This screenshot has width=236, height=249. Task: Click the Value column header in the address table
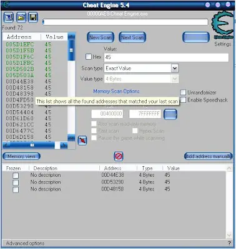[174, 168]
